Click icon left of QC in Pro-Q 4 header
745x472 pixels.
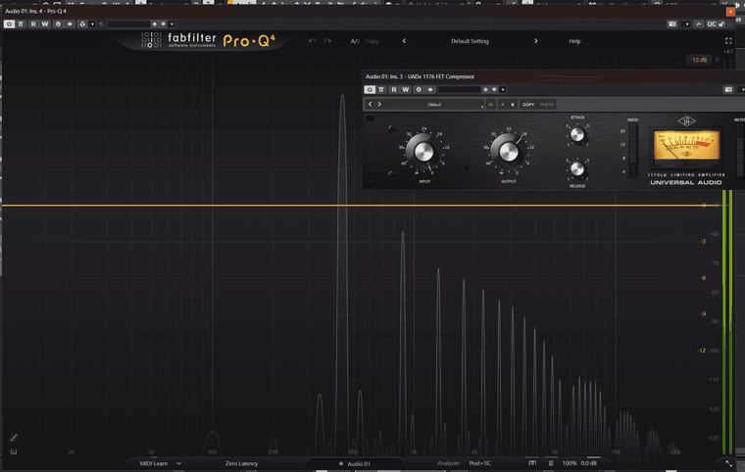pos(698,24)
